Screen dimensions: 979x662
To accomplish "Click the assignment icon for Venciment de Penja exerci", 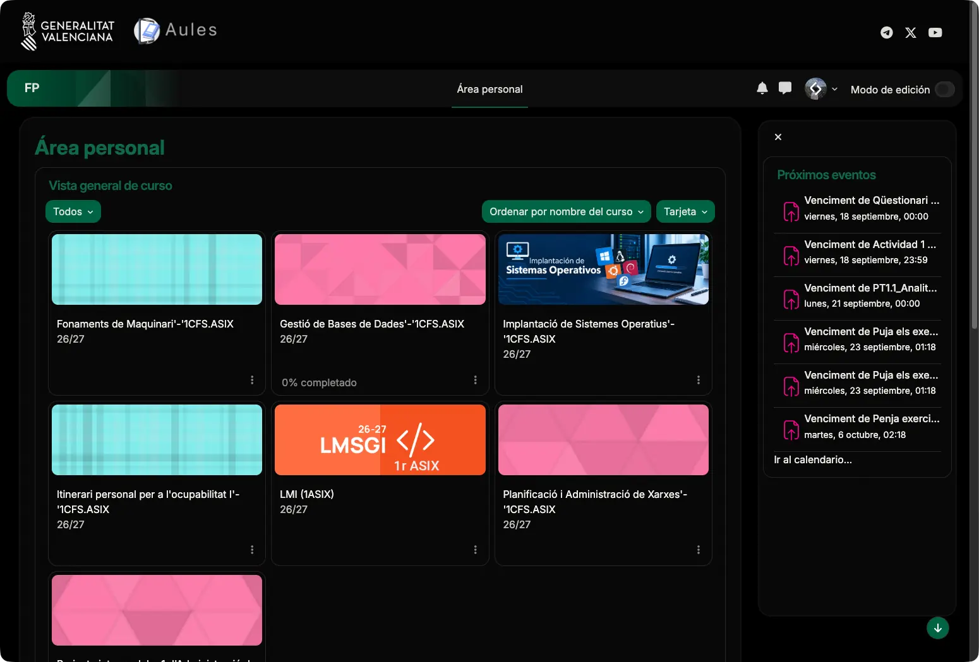I will point(791,430).
